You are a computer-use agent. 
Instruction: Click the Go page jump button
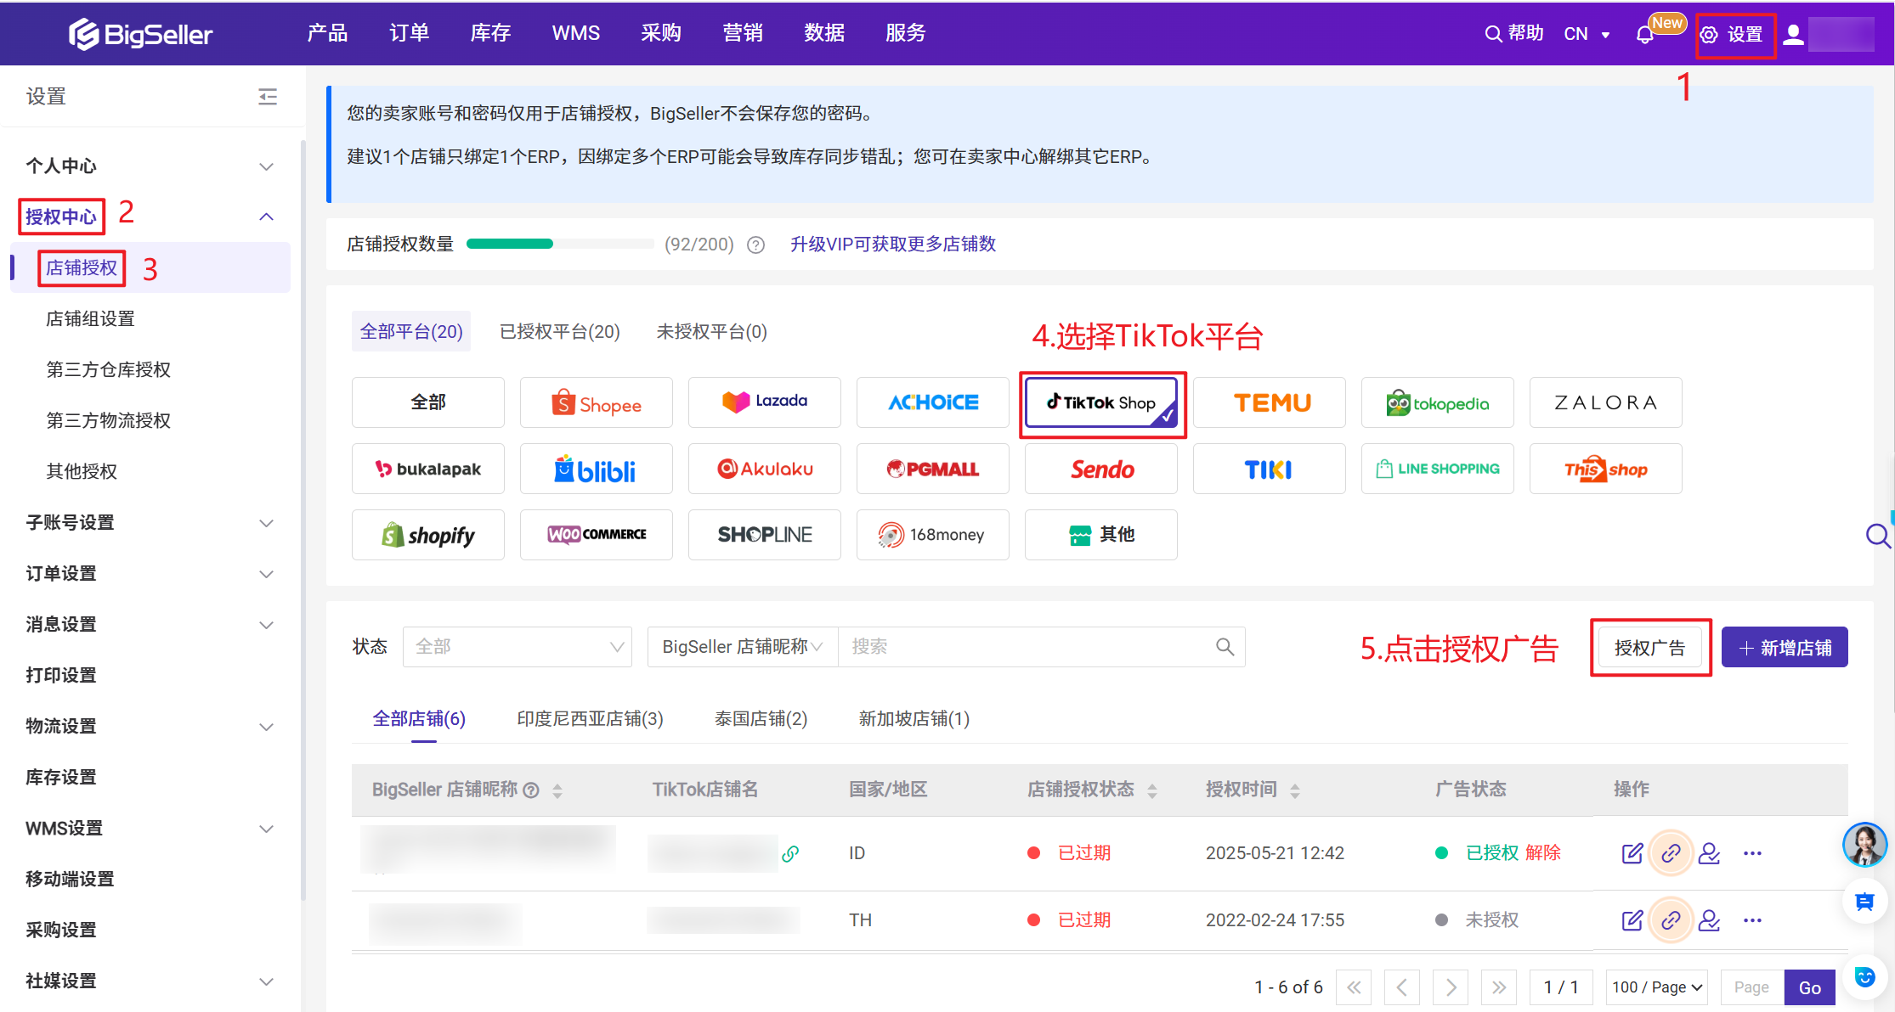pos(1809,988)
